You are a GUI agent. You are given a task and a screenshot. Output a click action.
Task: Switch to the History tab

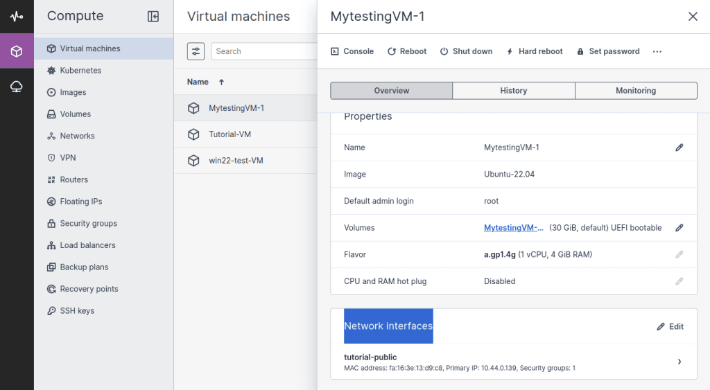tap(514, 91)
